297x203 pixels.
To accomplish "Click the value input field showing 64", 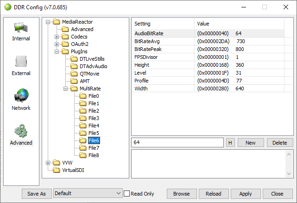I will 177,143.
